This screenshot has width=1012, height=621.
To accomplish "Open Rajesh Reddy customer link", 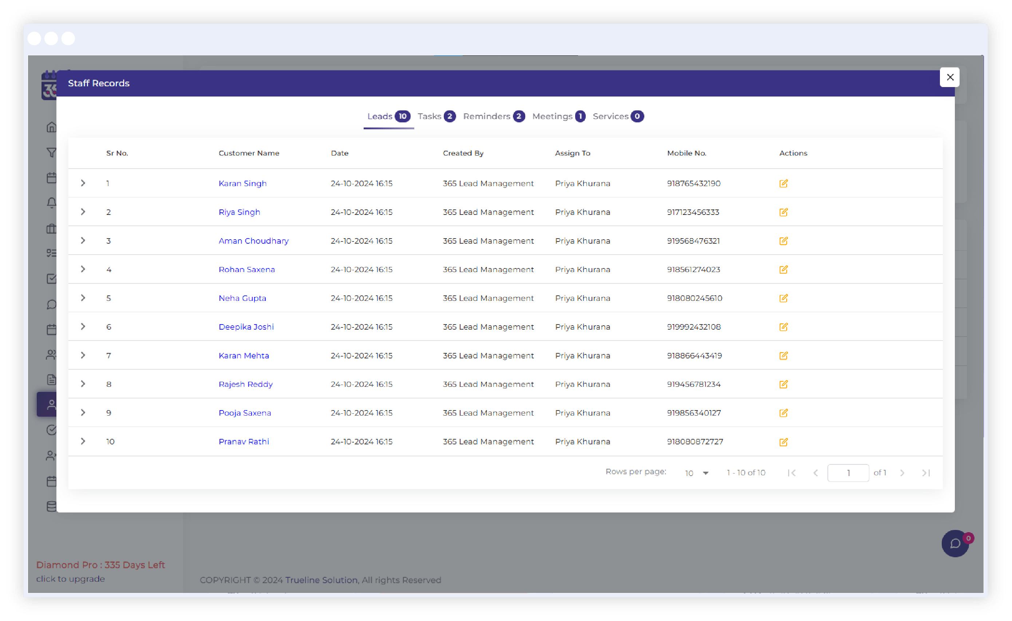I will pos(246,384).
